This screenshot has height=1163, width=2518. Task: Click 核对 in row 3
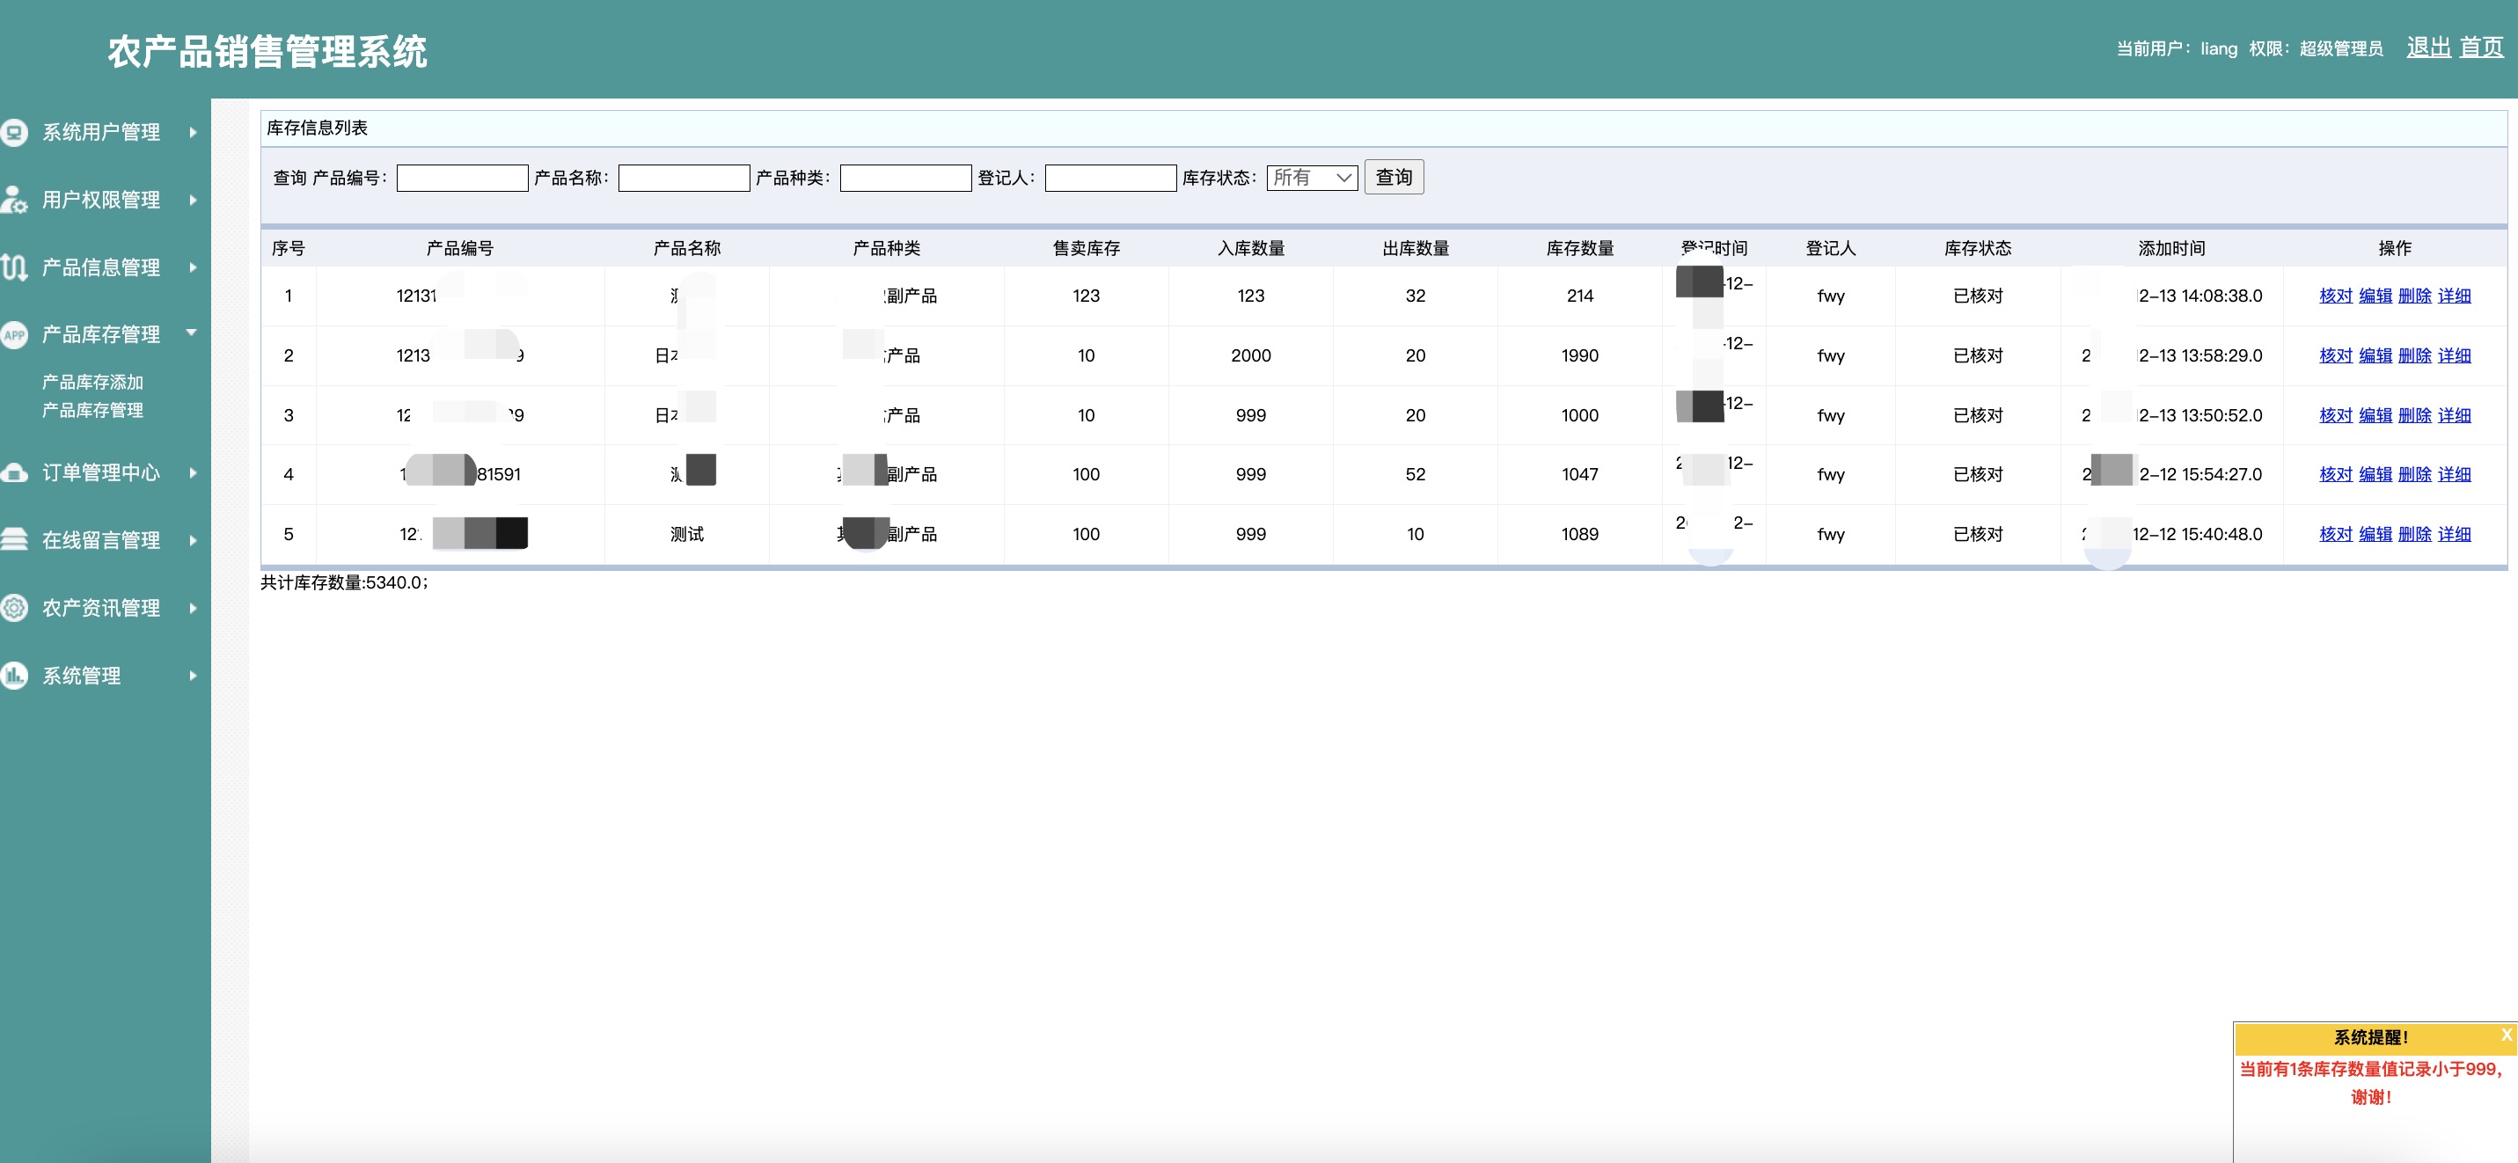(2336, 415)
